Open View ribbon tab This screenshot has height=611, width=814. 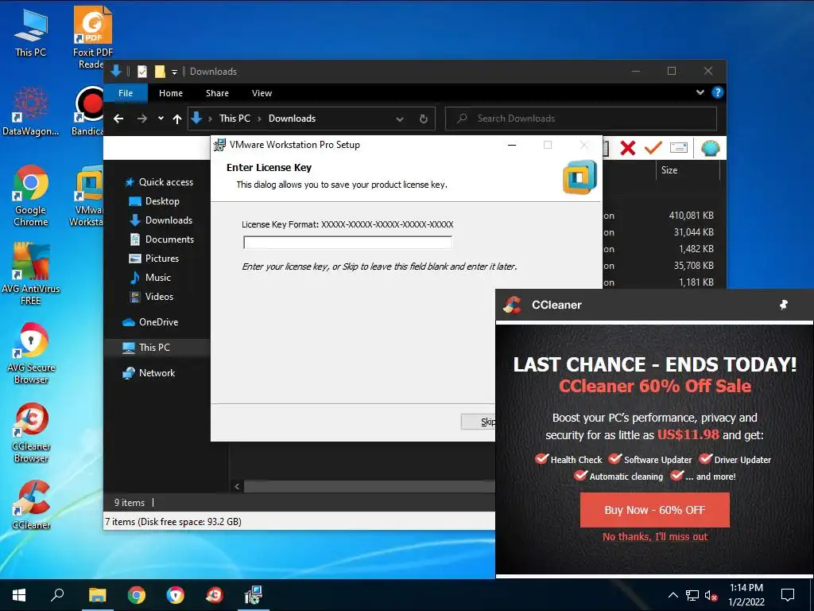(262, 93)
